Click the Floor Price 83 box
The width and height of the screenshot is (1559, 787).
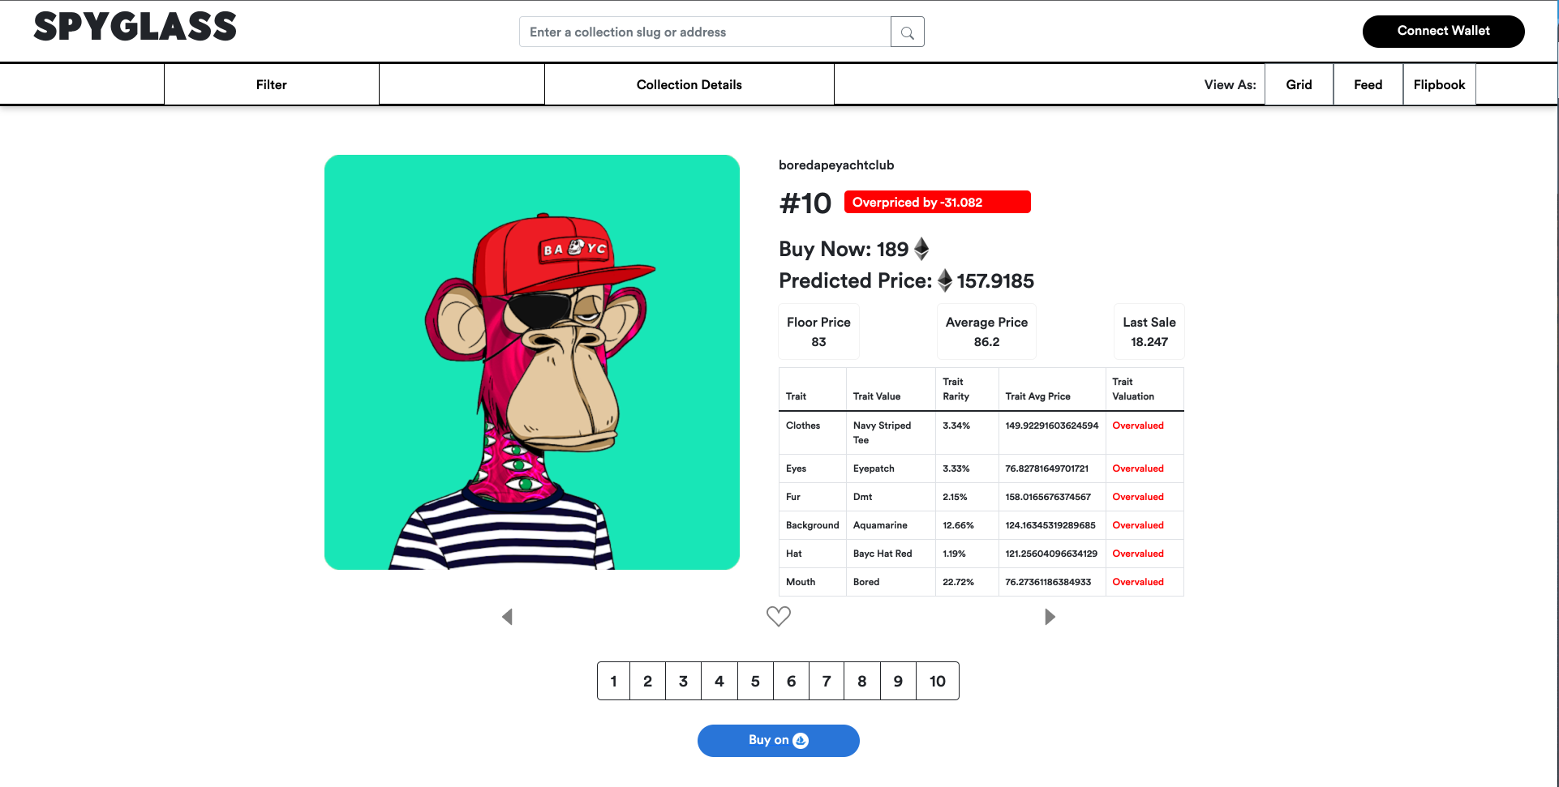tap(818, 331)
